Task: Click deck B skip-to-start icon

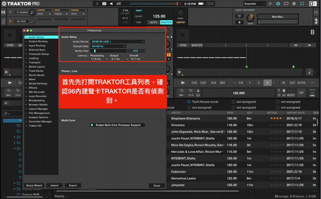Action: (x=179, y=72)
